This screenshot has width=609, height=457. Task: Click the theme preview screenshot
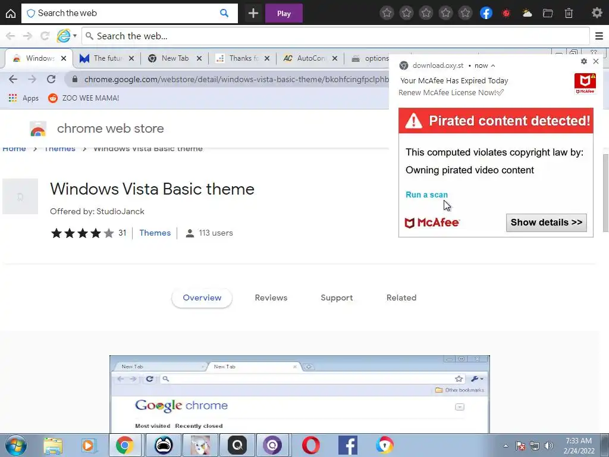300,394
